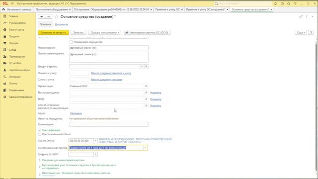
Task: Toggle Прослеживаемый объект checkbox
Action: pyautogui.click(x=40, y=134)
